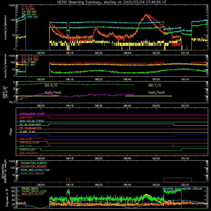Click the DECIMATION ENERGY or weight axis title
Viewport: 211px width, 211px height.
[x=4, y=171]
